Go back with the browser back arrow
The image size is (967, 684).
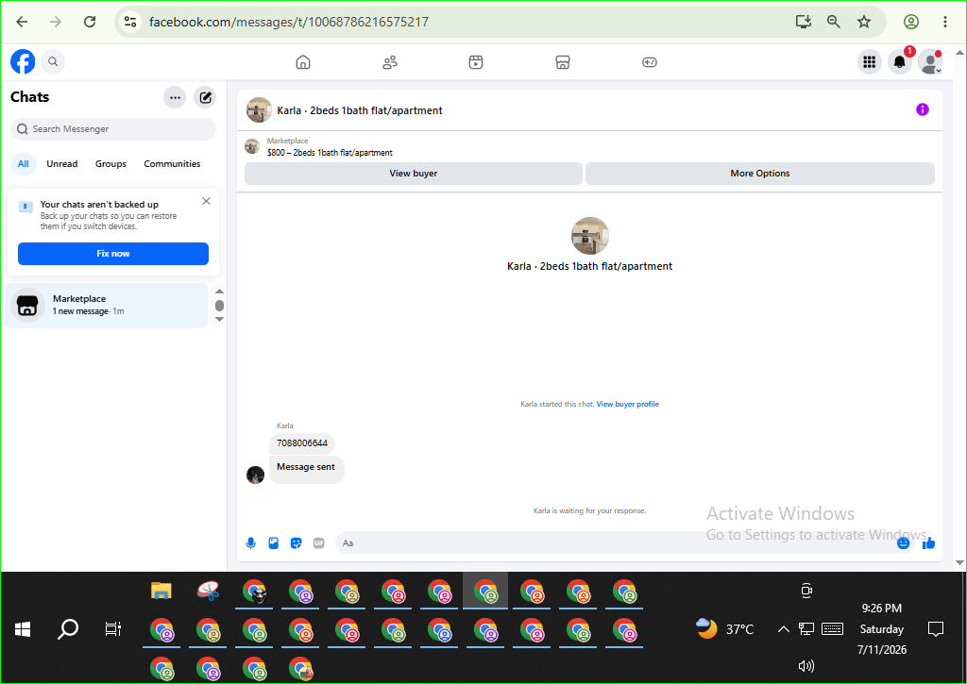23,22
